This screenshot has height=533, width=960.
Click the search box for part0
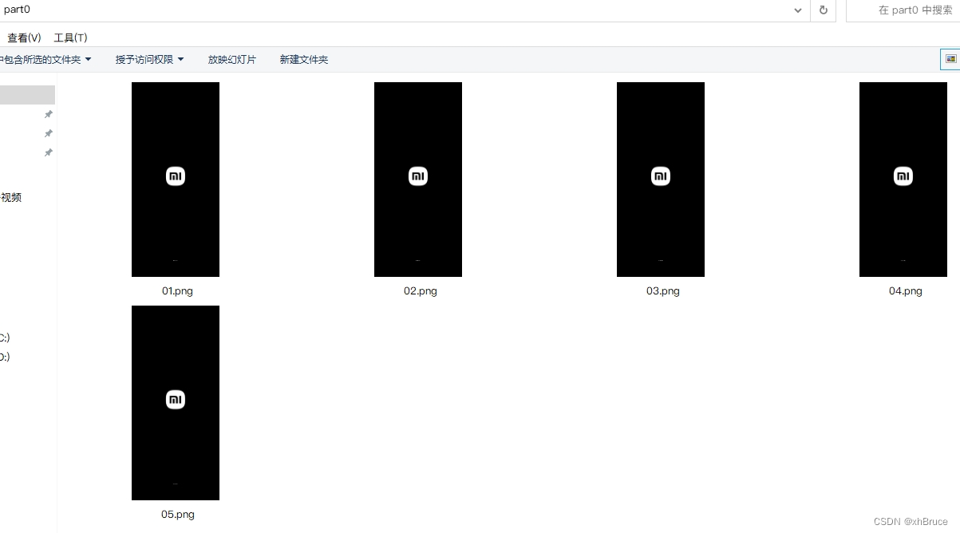[x=903, y=10]
